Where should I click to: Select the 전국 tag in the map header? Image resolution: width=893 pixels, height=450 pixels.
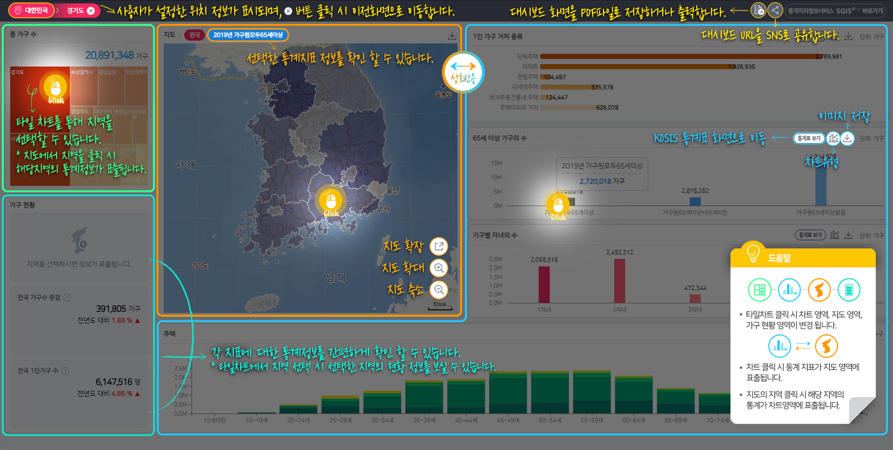click(x=194, y=35)
